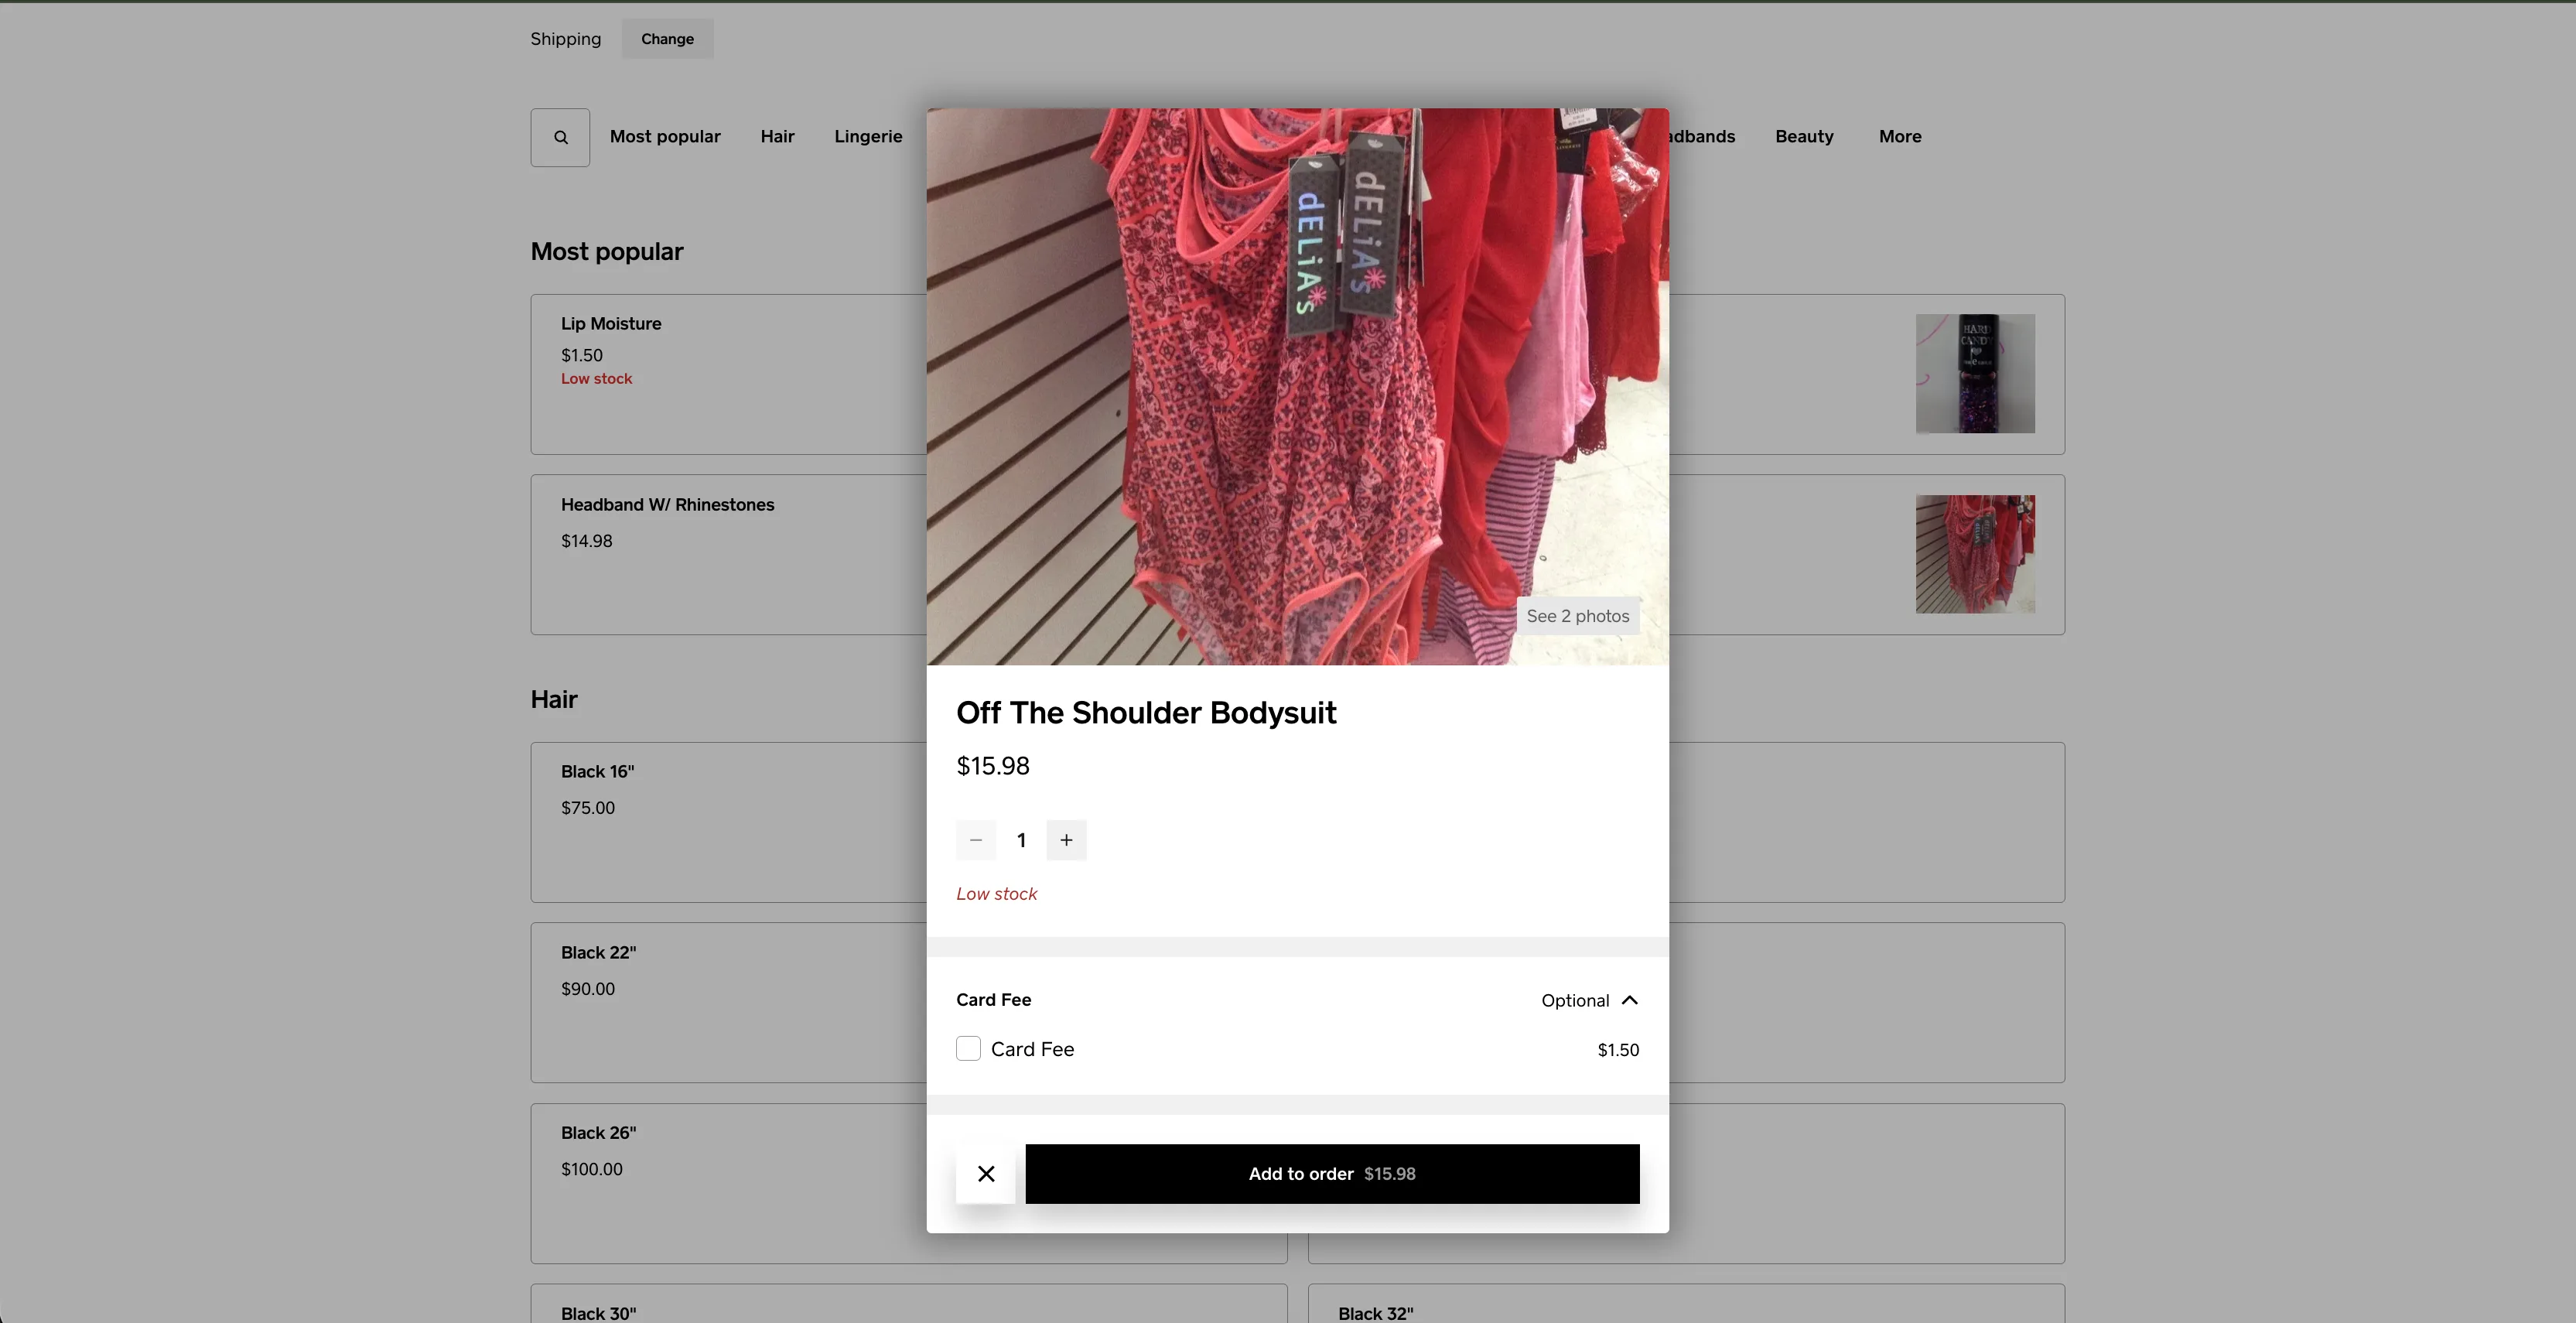Image resolution: width=2576 pixels, height=1323 pixels.
Task: Click the large bodysuit product photo
Action: [1297, 387]
